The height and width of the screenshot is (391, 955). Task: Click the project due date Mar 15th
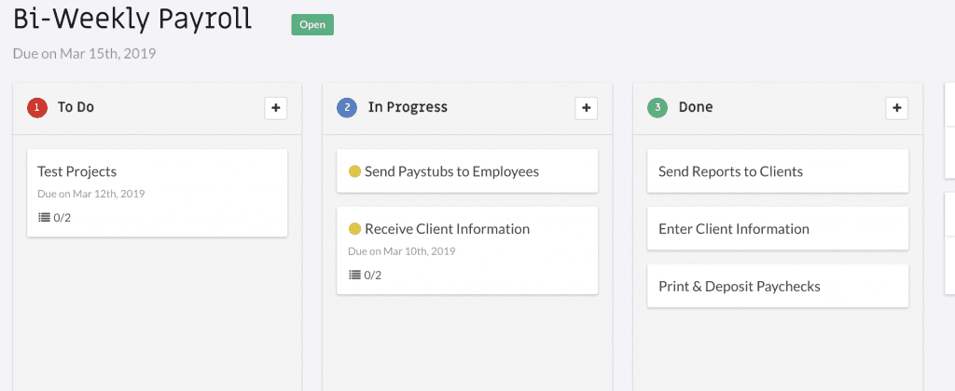(x=85, y=53)
